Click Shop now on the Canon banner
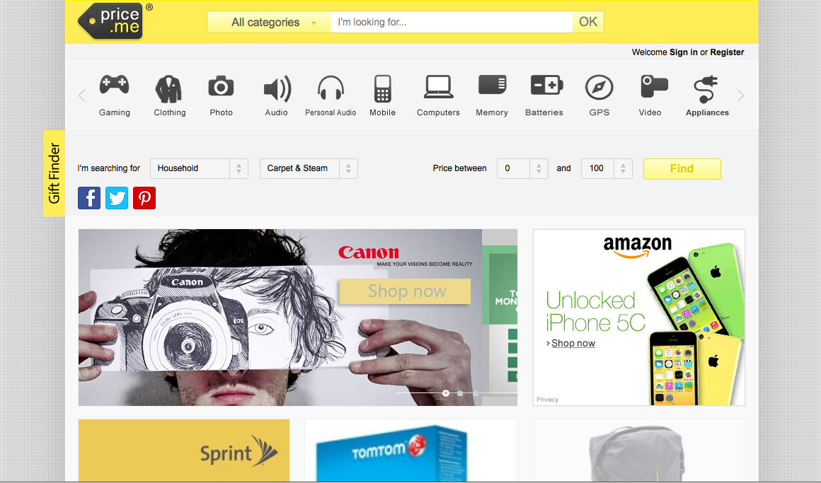 click(x=406, y=291)
